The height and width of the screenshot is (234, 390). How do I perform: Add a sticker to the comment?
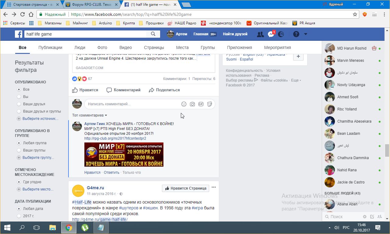point(209,104)
